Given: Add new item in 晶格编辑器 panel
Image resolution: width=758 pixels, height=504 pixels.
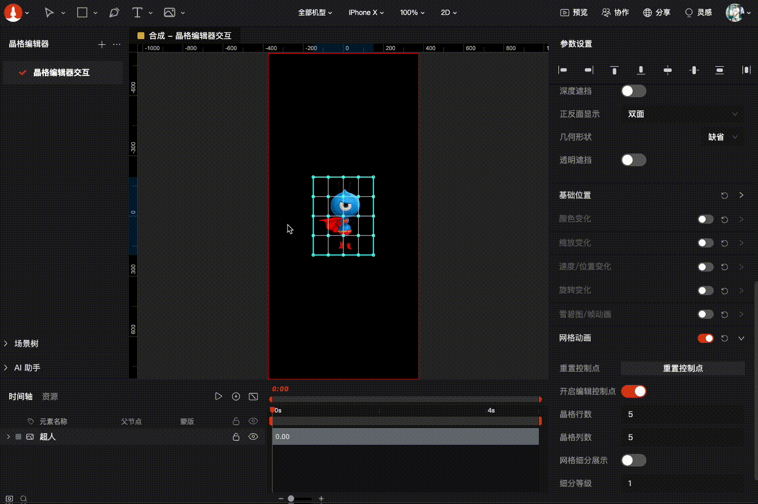Looking at the screenshot, I should tap(102, 44).
